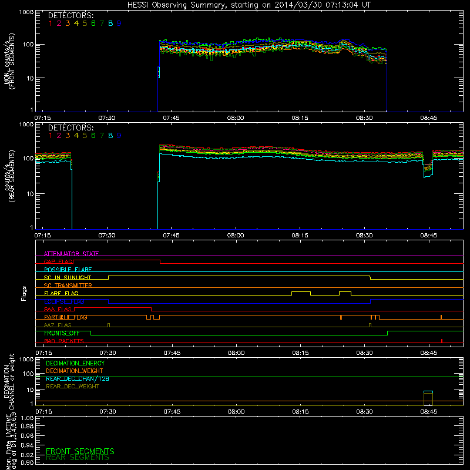Screen dimensions: 470x470
Task: Select red detector 1 in front segments legend
Action: pyautogui.click(x=51, y=23)
